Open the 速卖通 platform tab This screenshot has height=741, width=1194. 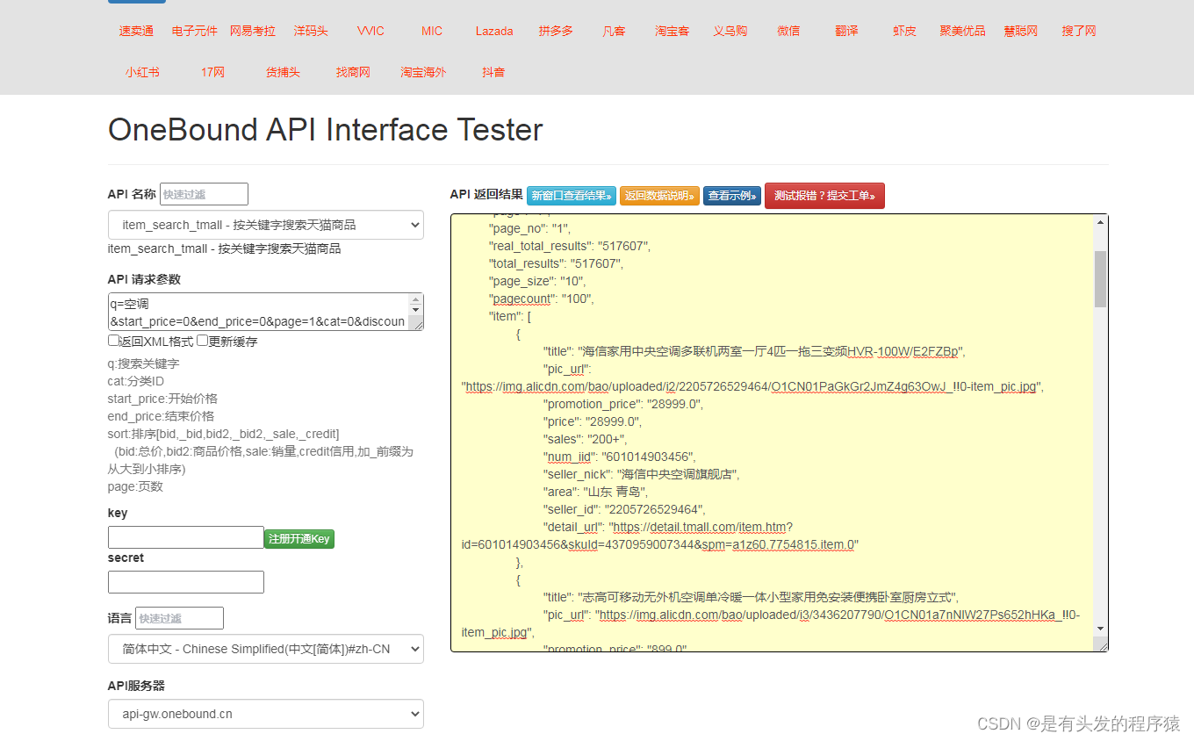136,31
